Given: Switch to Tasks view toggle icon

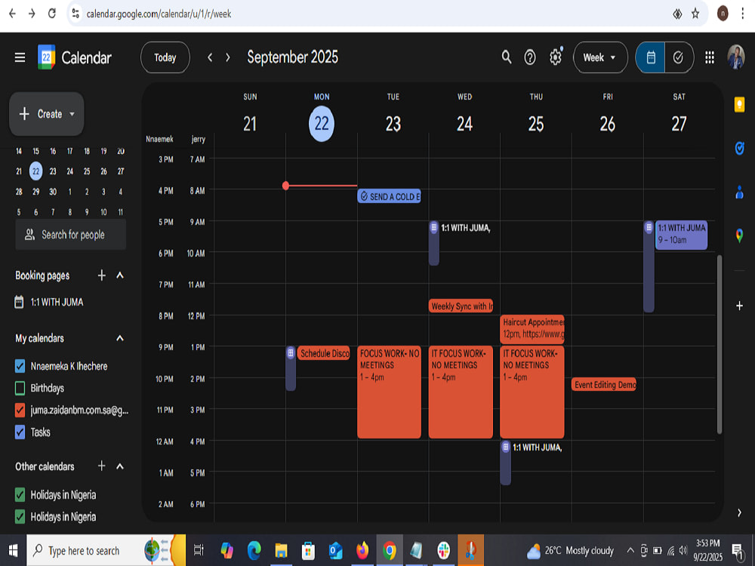Looking at the screenshot, I should (x=679, y=58).
